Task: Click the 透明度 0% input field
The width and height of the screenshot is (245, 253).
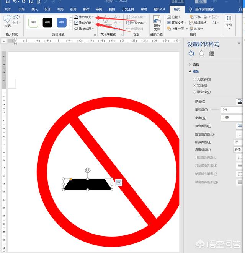Action: 232,110
